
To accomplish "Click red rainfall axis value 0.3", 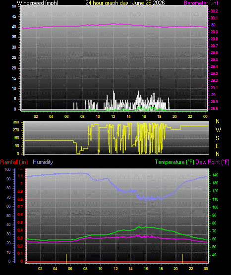I will [x=20, y=238].
